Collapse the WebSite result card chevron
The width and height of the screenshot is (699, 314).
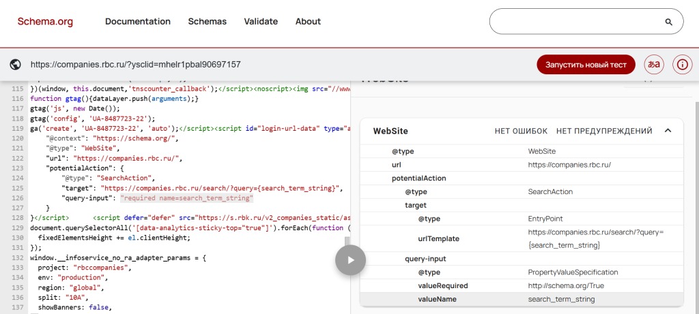pos(668,131)
